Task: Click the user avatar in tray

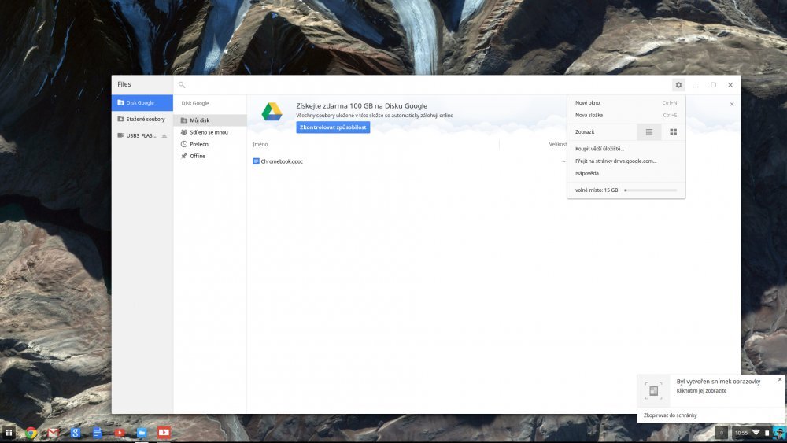Action: [778, 433]
